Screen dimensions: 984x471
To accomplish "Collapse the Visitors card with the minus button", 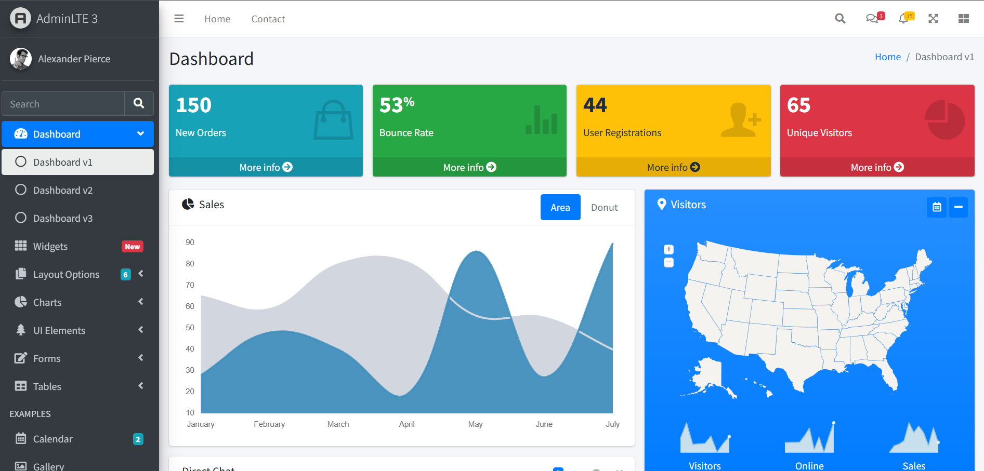I will pyautogui.click(x=959, y=207).
